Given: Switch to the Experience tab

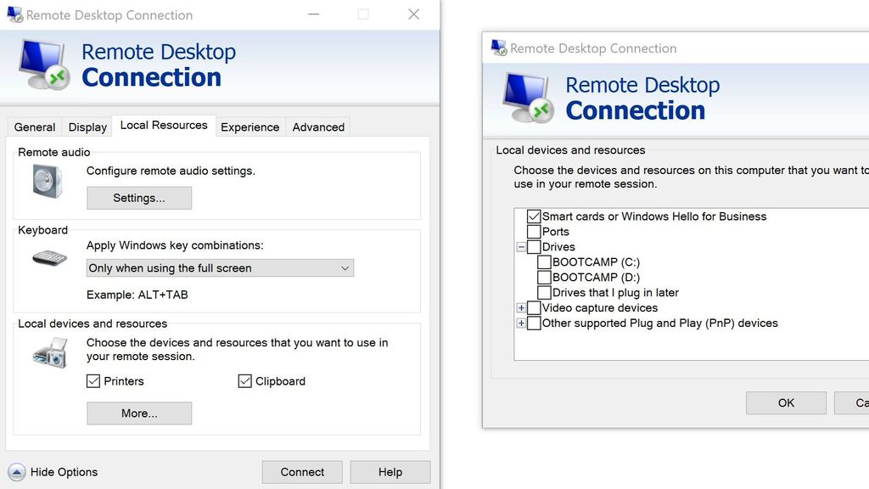Looking at the screenshot, I should click(x=249, y=126).
